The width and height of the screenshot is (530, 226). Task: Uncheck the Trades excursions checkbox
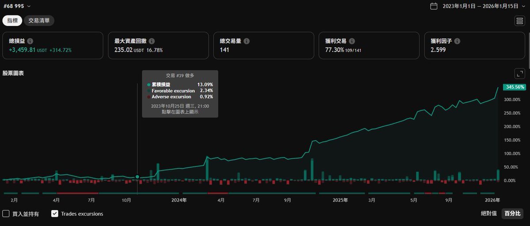[x=55, y=214]
